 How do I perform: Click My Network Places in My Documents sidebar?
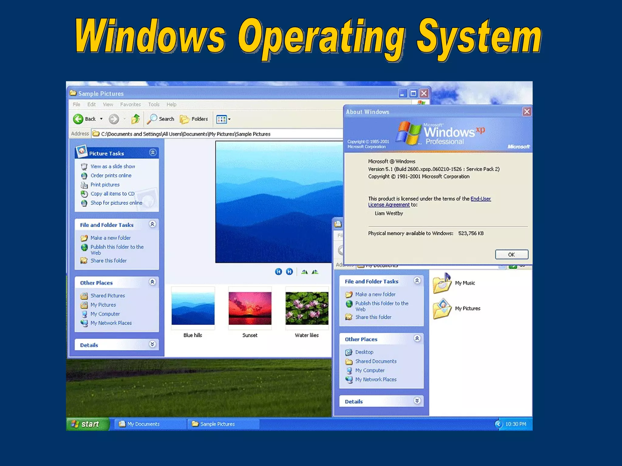tap(376, 380)
